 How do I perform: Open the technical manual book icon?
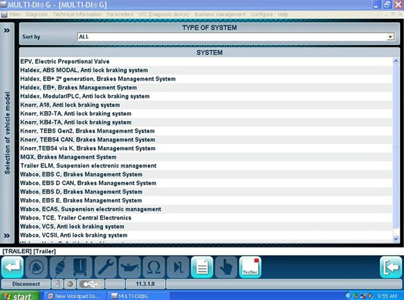tap(80, 266)
